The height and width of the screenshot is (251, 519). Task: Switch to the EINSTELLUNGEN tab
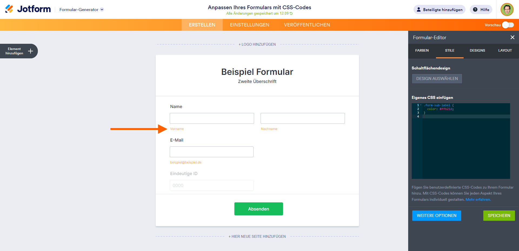click(x=249, y=25)
